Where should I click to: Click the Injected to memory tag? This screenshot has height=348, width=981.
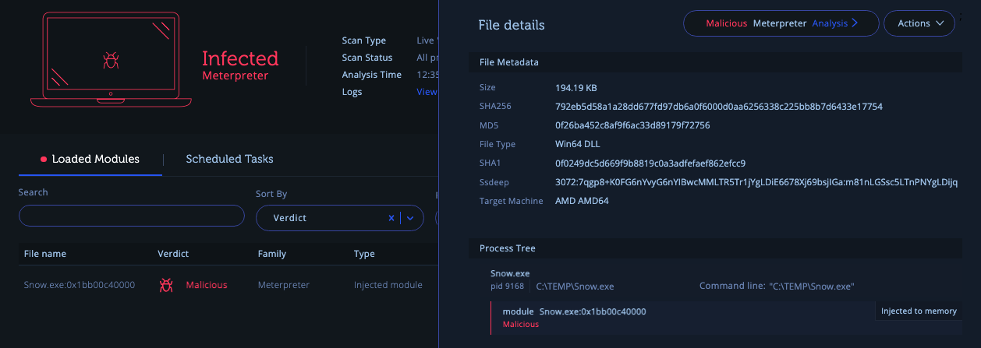tap(919, 311)
